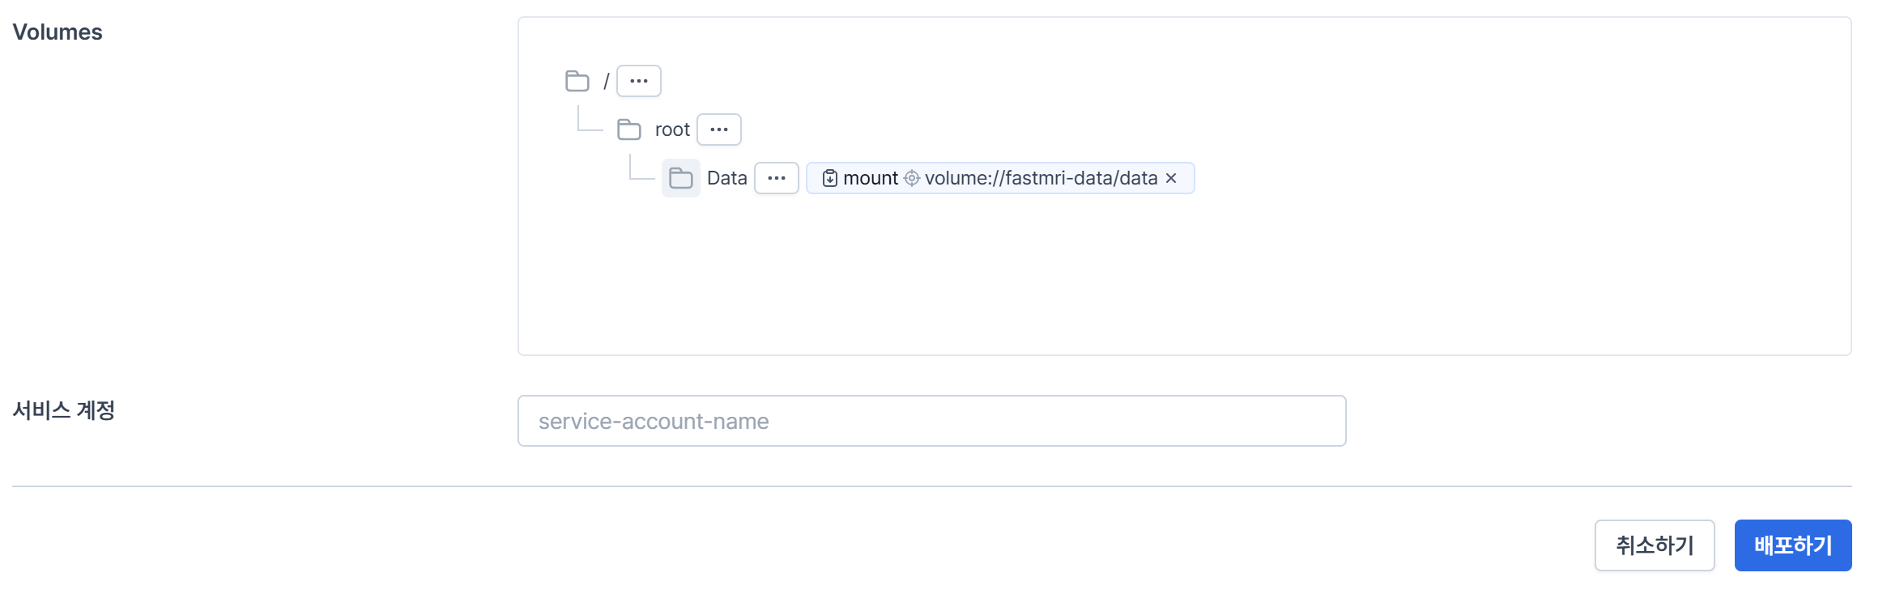Open the options menu beside "/" folder
The width and height of the screenshot is (1887, 594).
click(639, 81)
